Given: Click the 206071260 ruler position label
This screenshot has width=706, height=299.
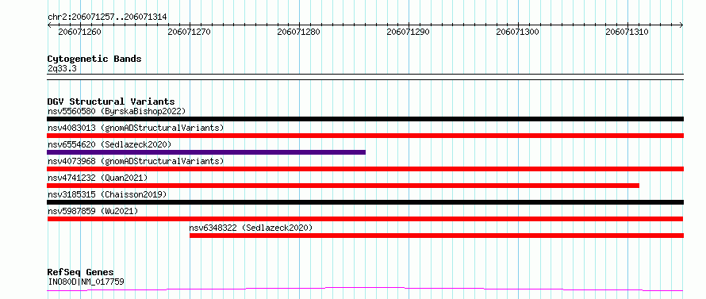Looking at the screenshot, I should coord(80,32).
